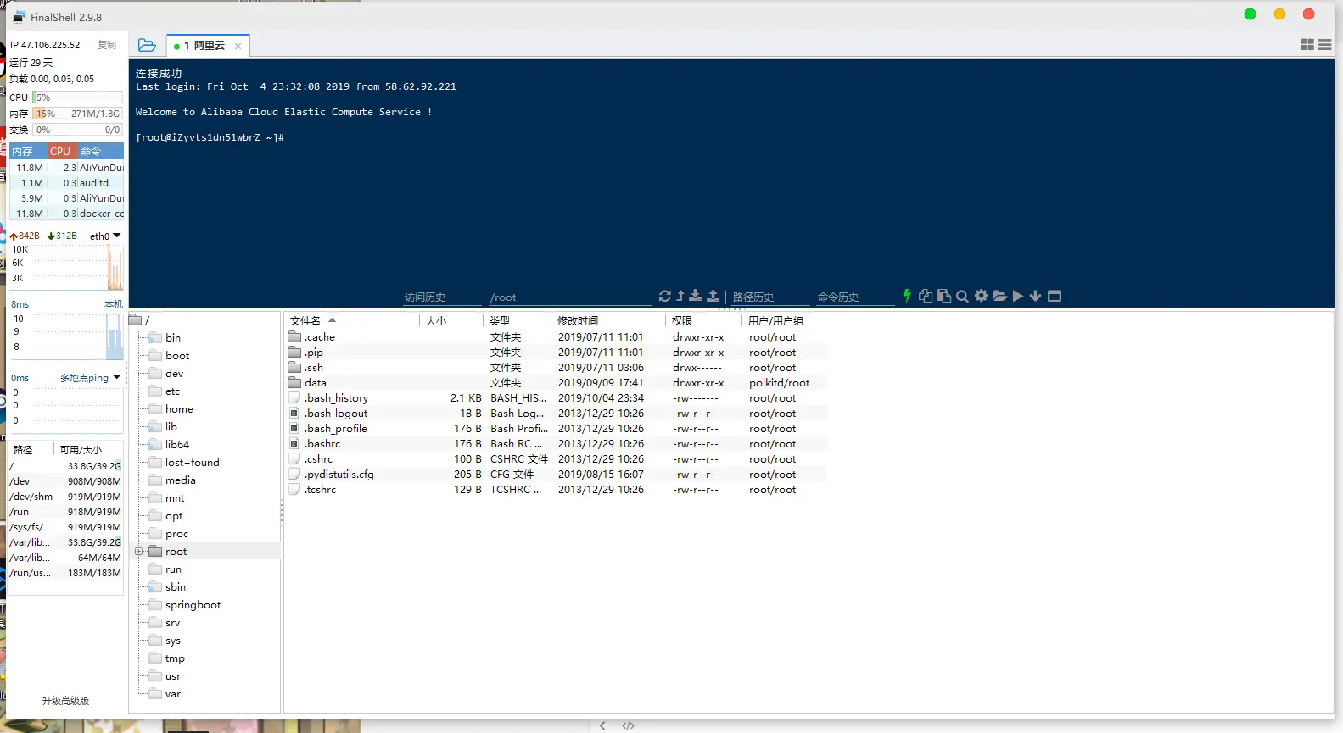Click the root directory slash folder icon
The height and width of the screenshot is (733, 1343).
135,319
